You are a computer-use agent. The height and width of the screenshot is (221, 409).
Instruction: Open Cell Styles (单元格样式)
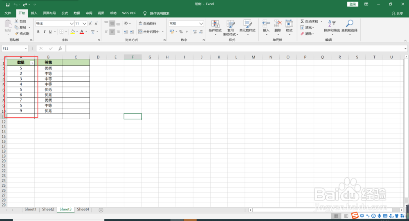click(x=247, y=27)
